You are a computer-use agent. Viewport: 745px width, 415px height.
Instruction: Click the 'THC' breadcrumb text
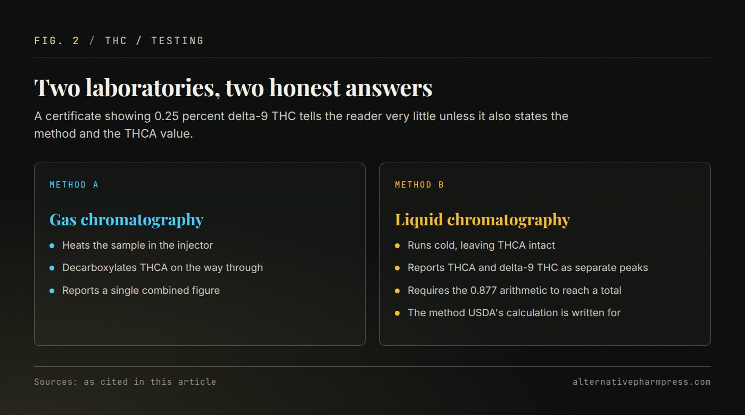pos(116,40)
